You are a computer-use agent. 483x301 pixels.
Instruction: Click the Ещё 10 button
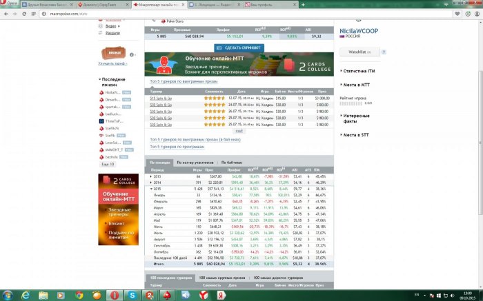coord(108,164)
